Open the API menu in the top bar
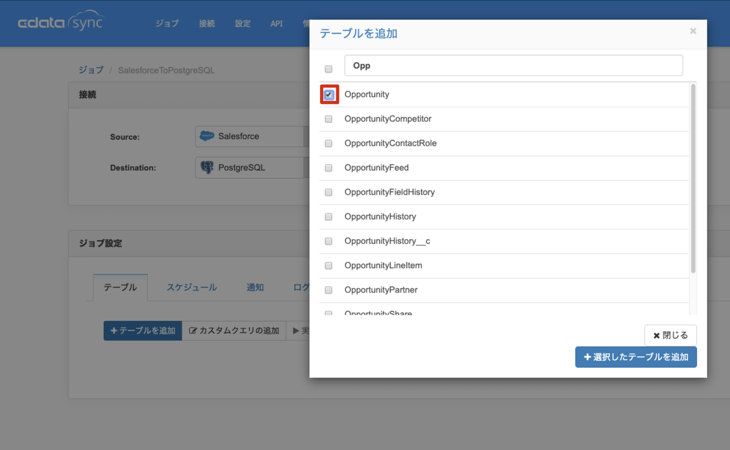 277,24
